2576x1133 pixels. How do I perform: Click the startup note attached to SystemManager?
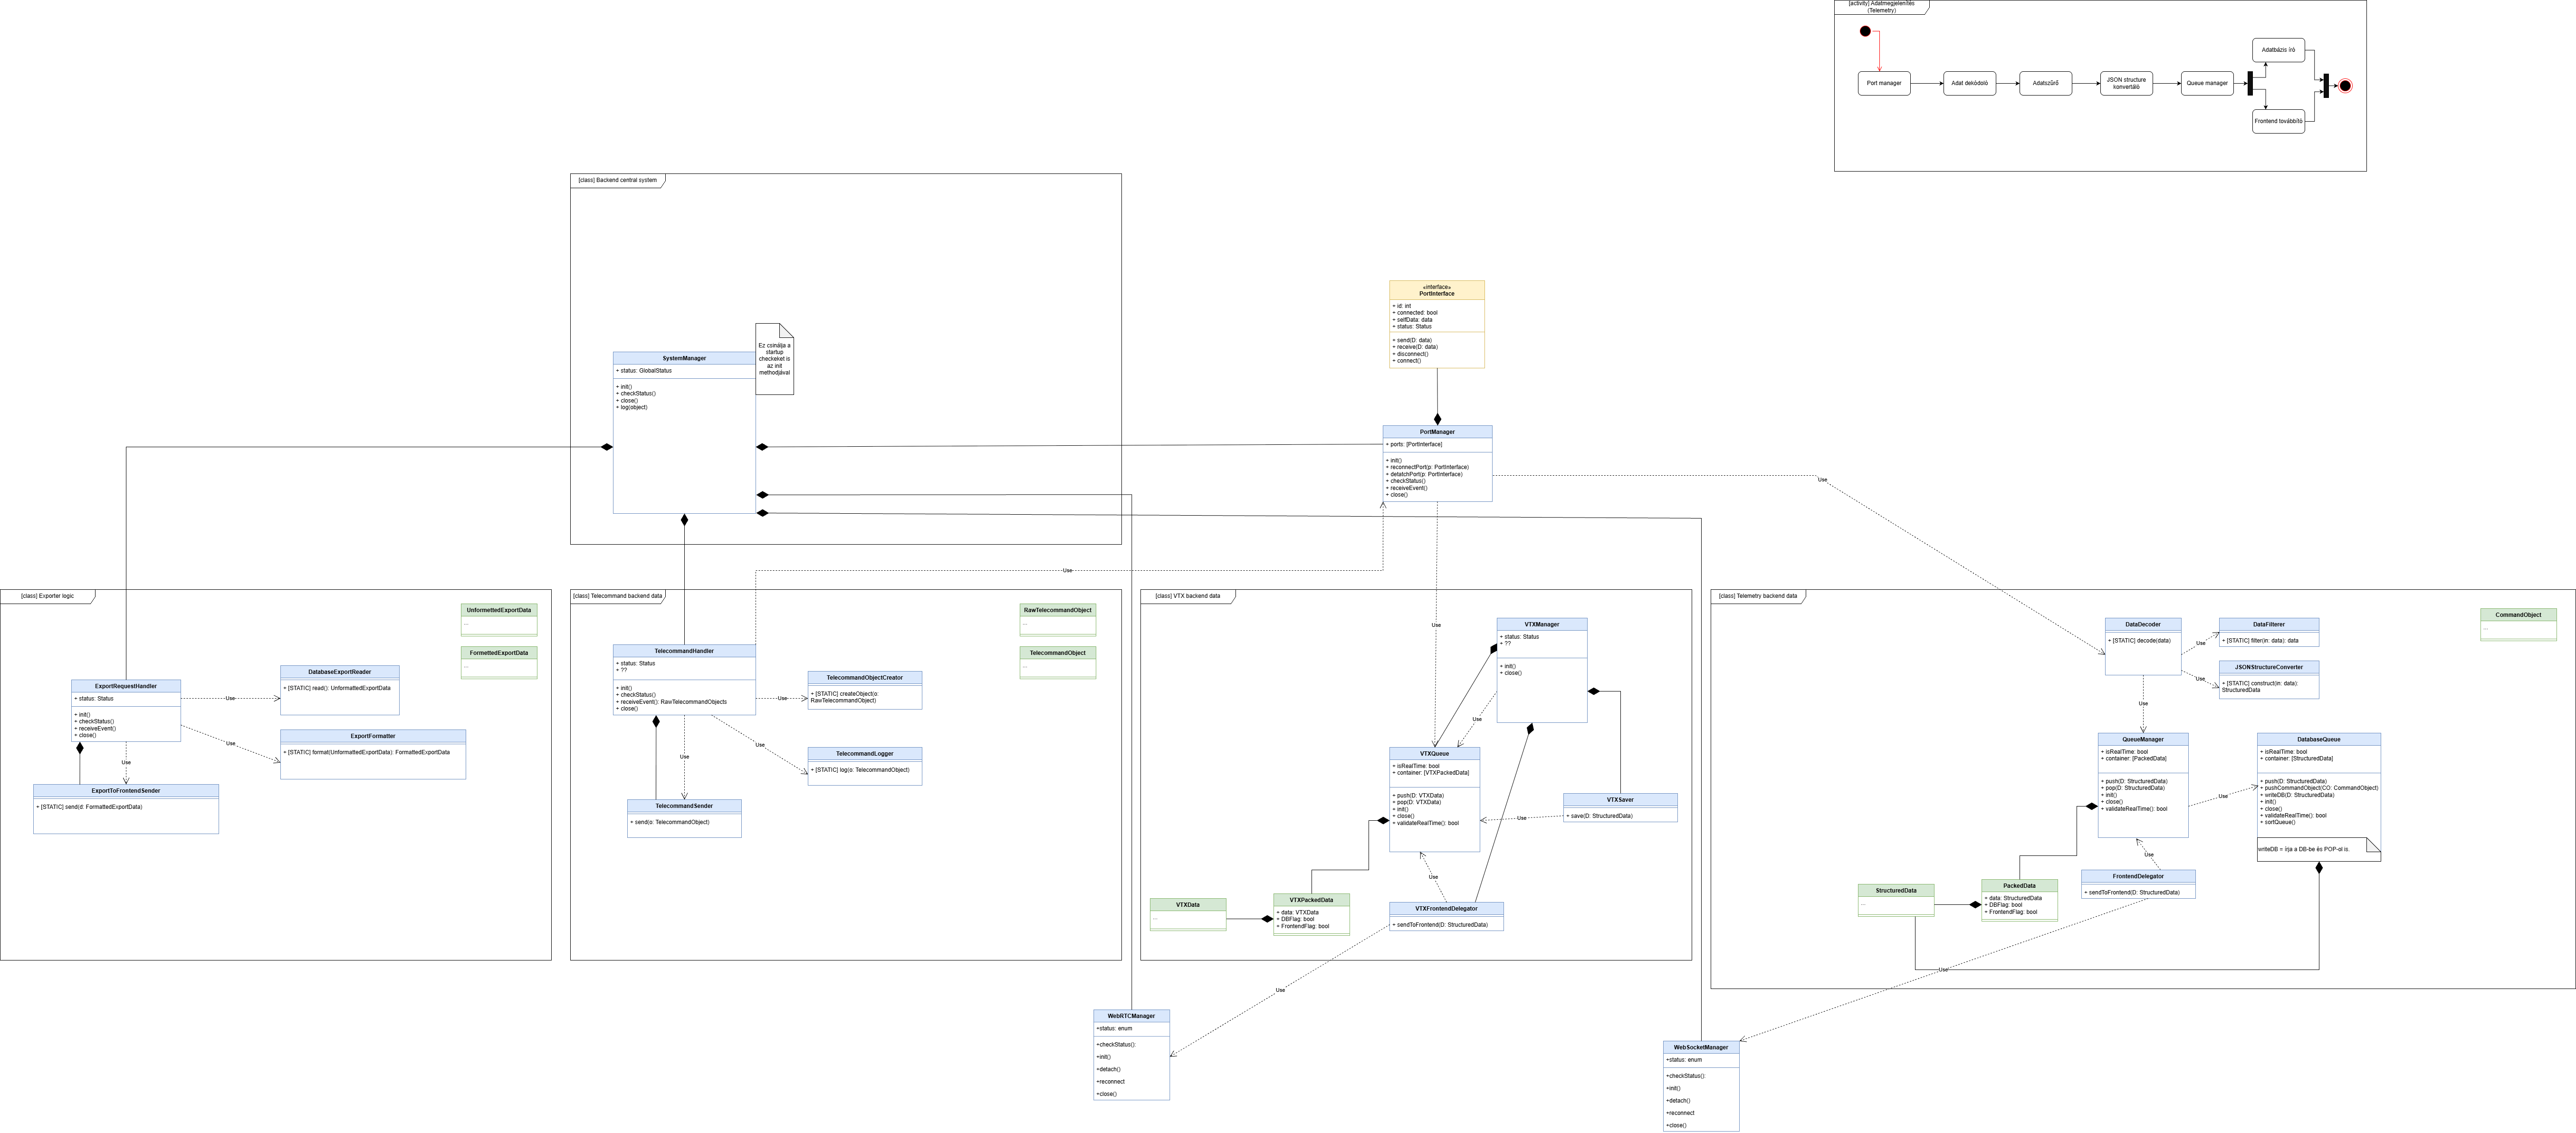tap(774, 359)
